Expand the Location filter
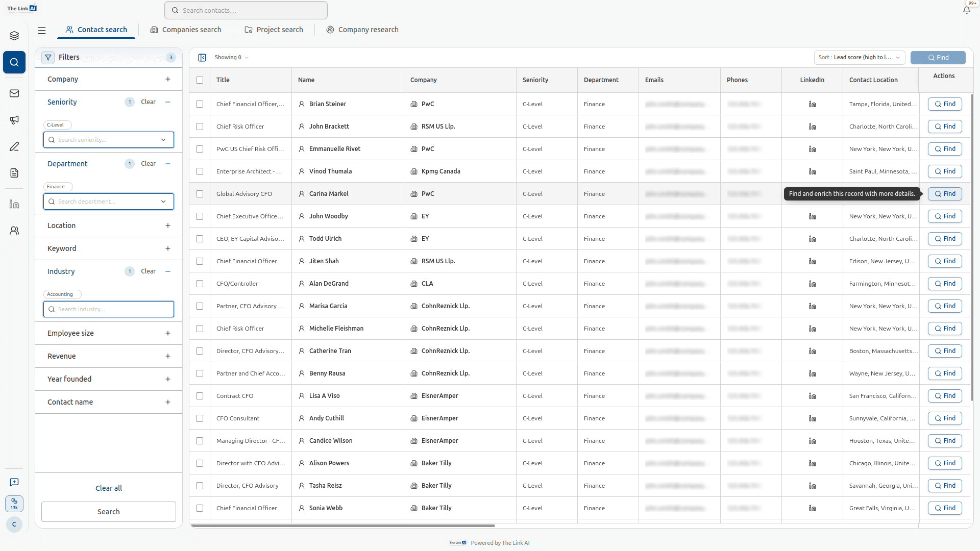The width and height of the screenshot is (980, 551). pyautogui.click(x=168, y=226)
